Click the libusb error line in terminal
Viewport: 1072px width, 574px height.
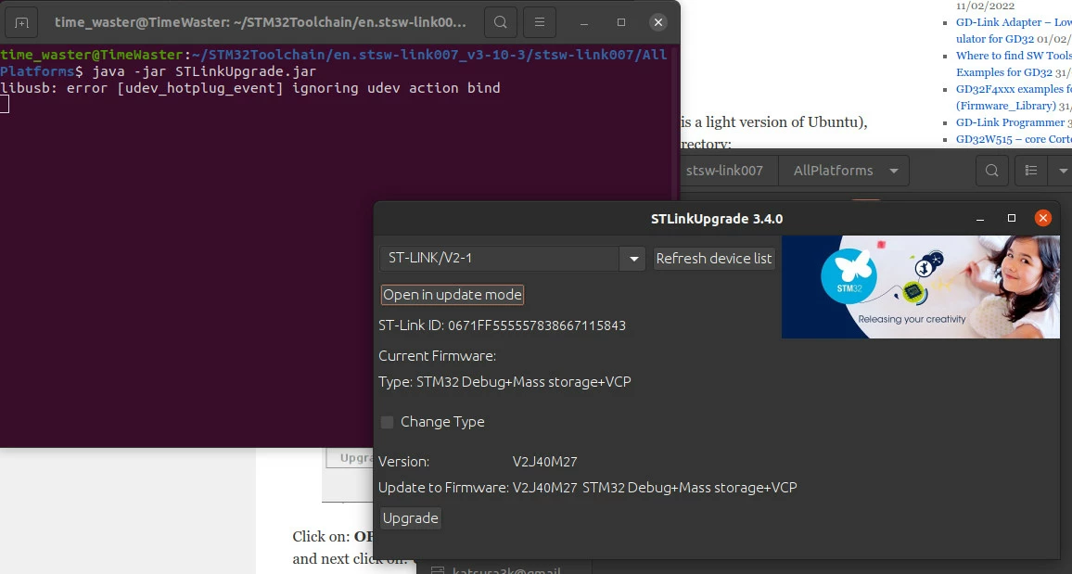[250, 88]
